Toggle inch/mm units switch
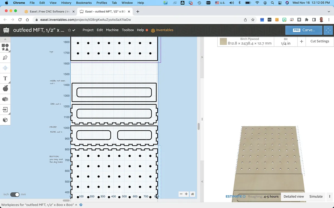The width and height of the screenshot is (334, 208). (14, 194)
